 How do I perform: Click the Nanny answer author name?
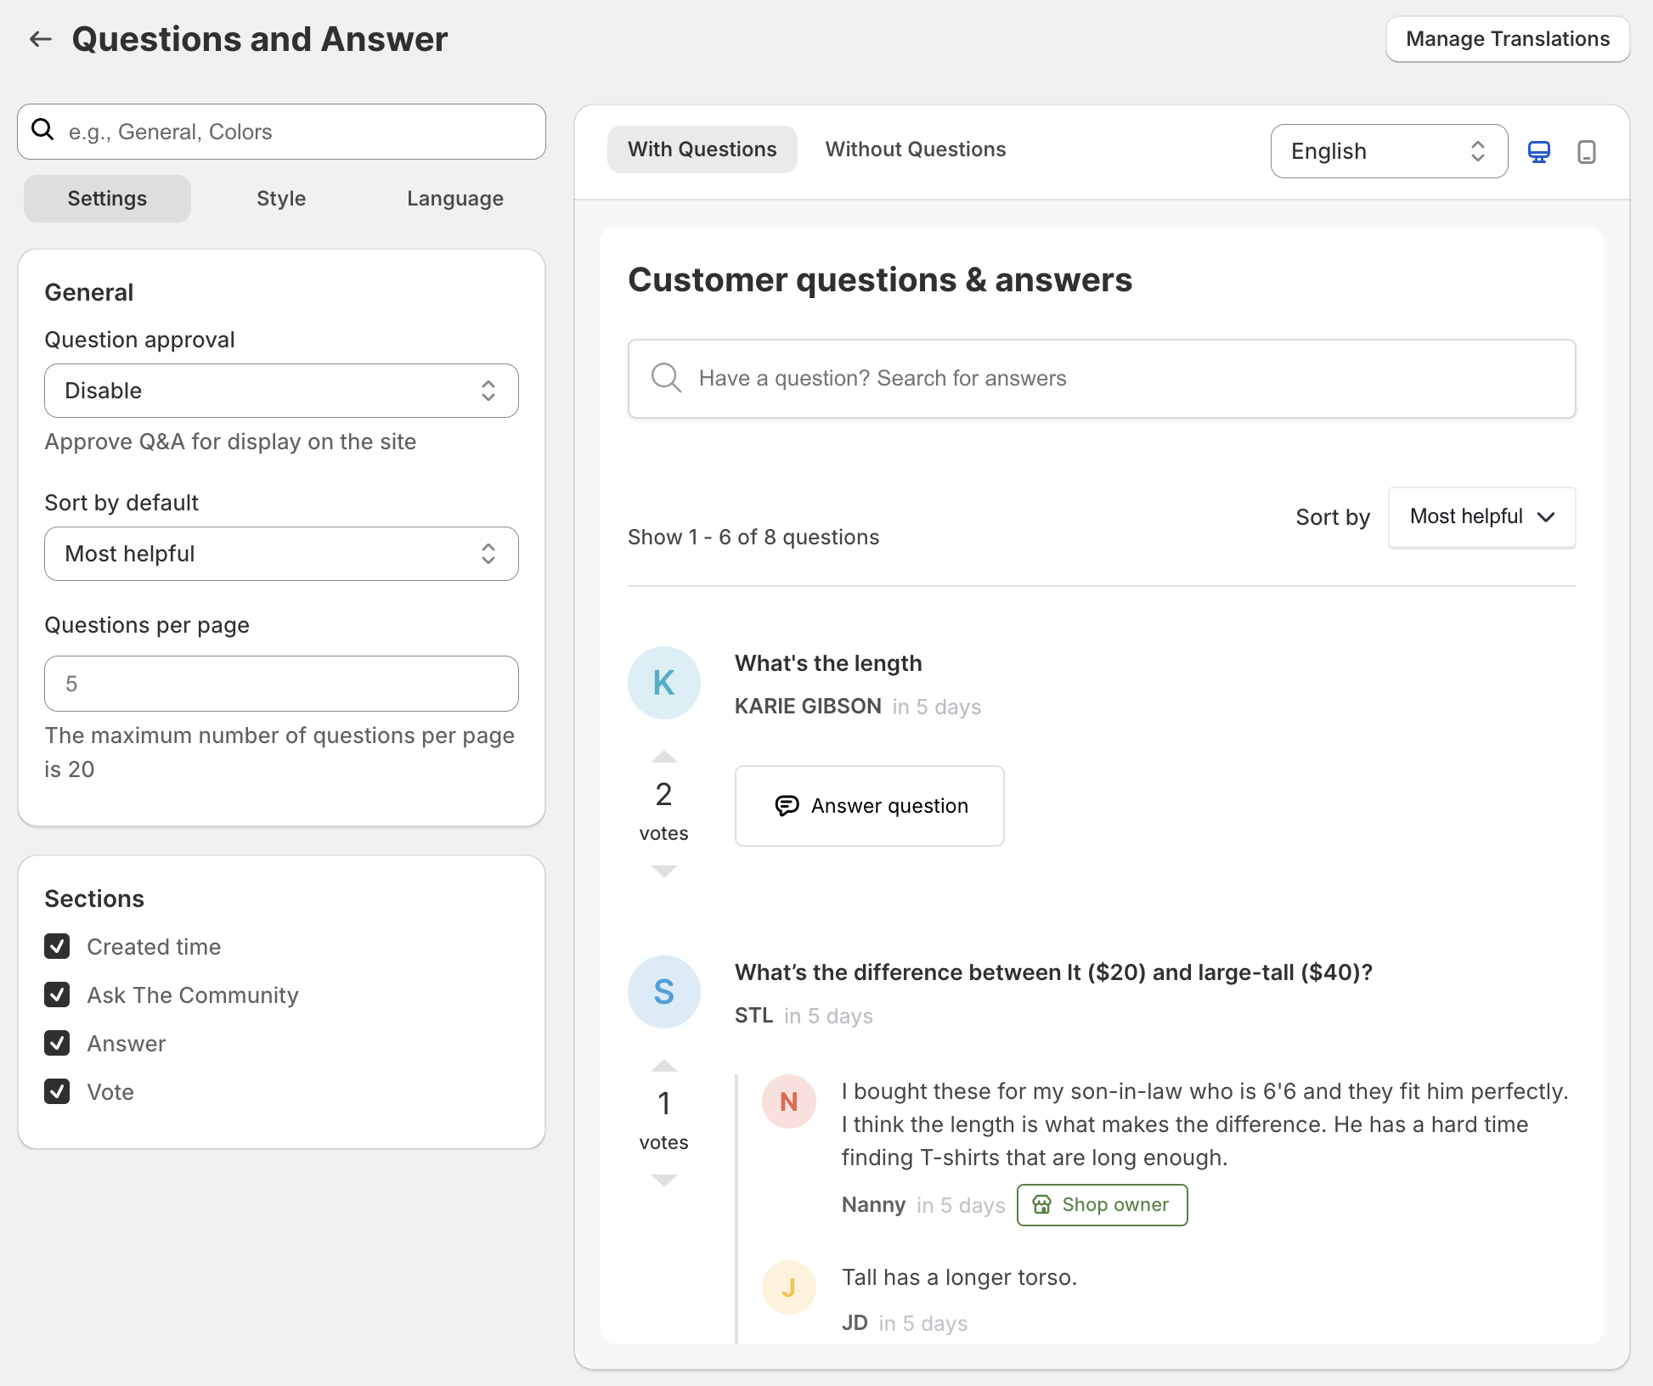(x=873, y=1205)
